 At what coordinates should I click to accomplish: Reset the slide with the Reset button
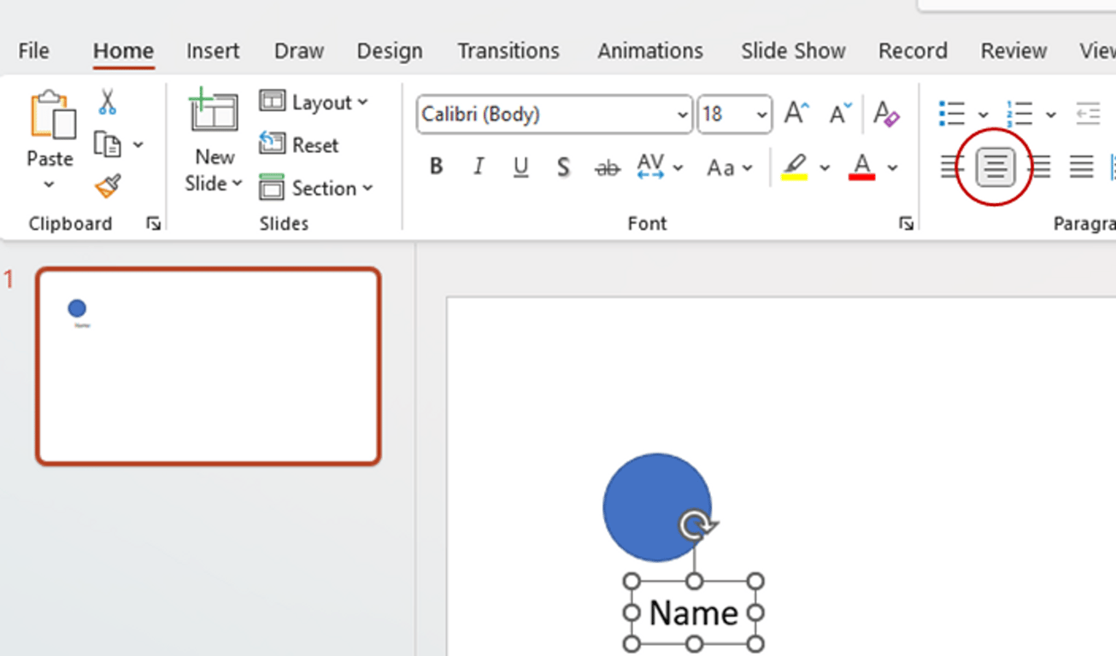299,144
